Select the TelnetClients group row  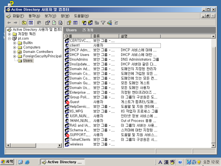[x=112, y=140]
